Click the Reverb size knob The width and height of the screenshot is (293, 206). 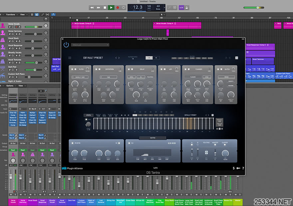click(x=75, y=153)
